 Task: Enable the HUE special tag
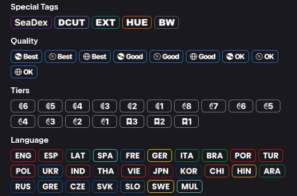(137, 22)
